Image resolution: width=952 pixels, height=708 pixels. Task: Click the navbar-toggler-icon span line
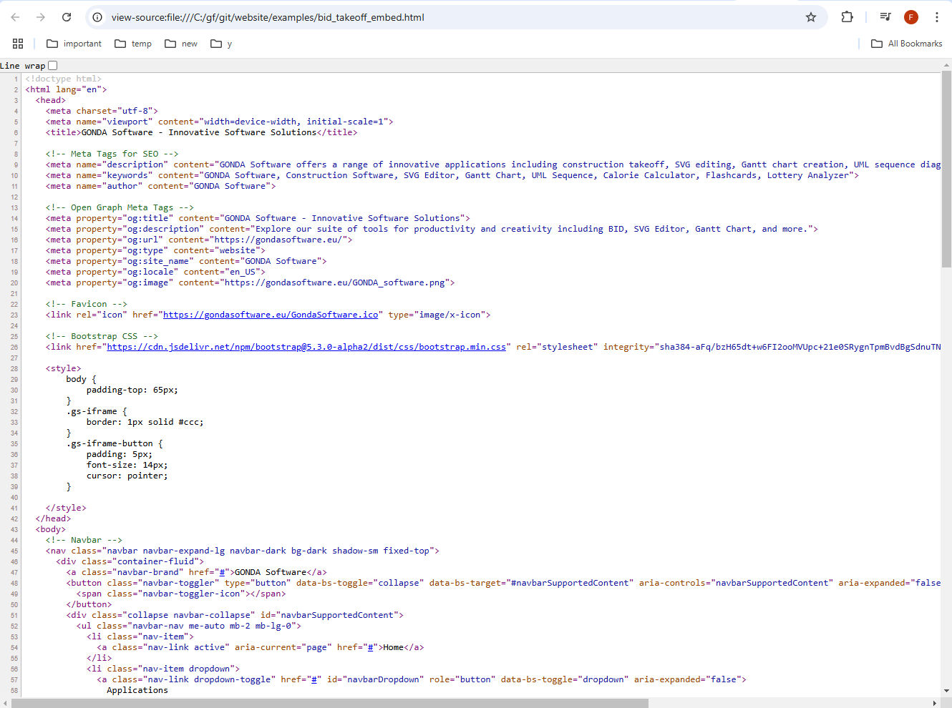181,594
